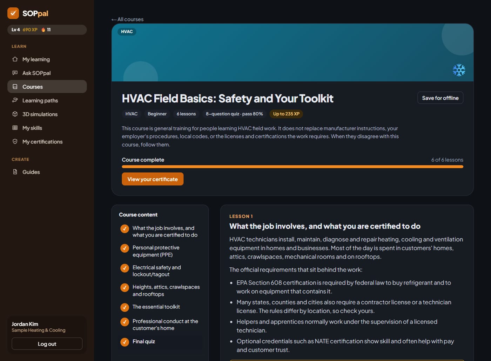The image size is (491, 361).
Task: Click the Save for offline button
Action: [440, 98]
